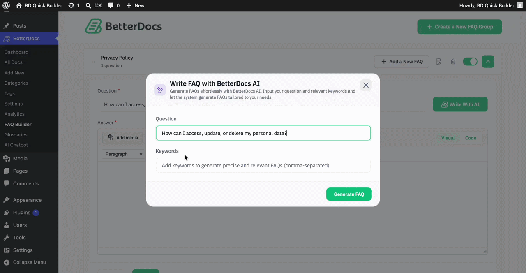Open Glossaries submenu item
The width and height of the screenshot is (526, 273).
pos(16,134)
